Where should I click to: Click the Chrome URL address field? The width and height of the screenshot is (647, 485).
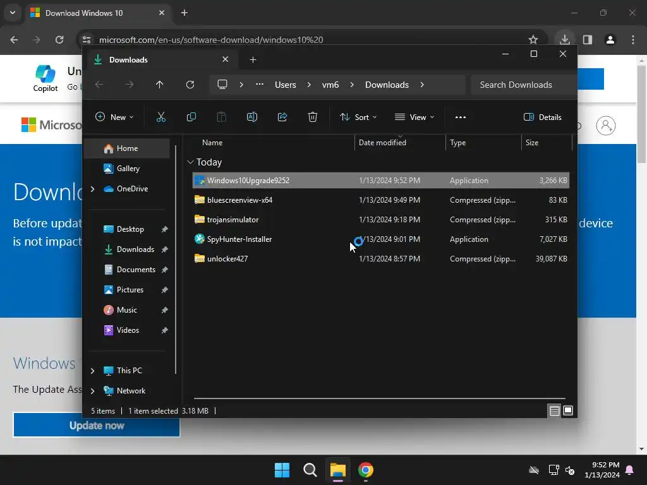click(x=305, y=40)
